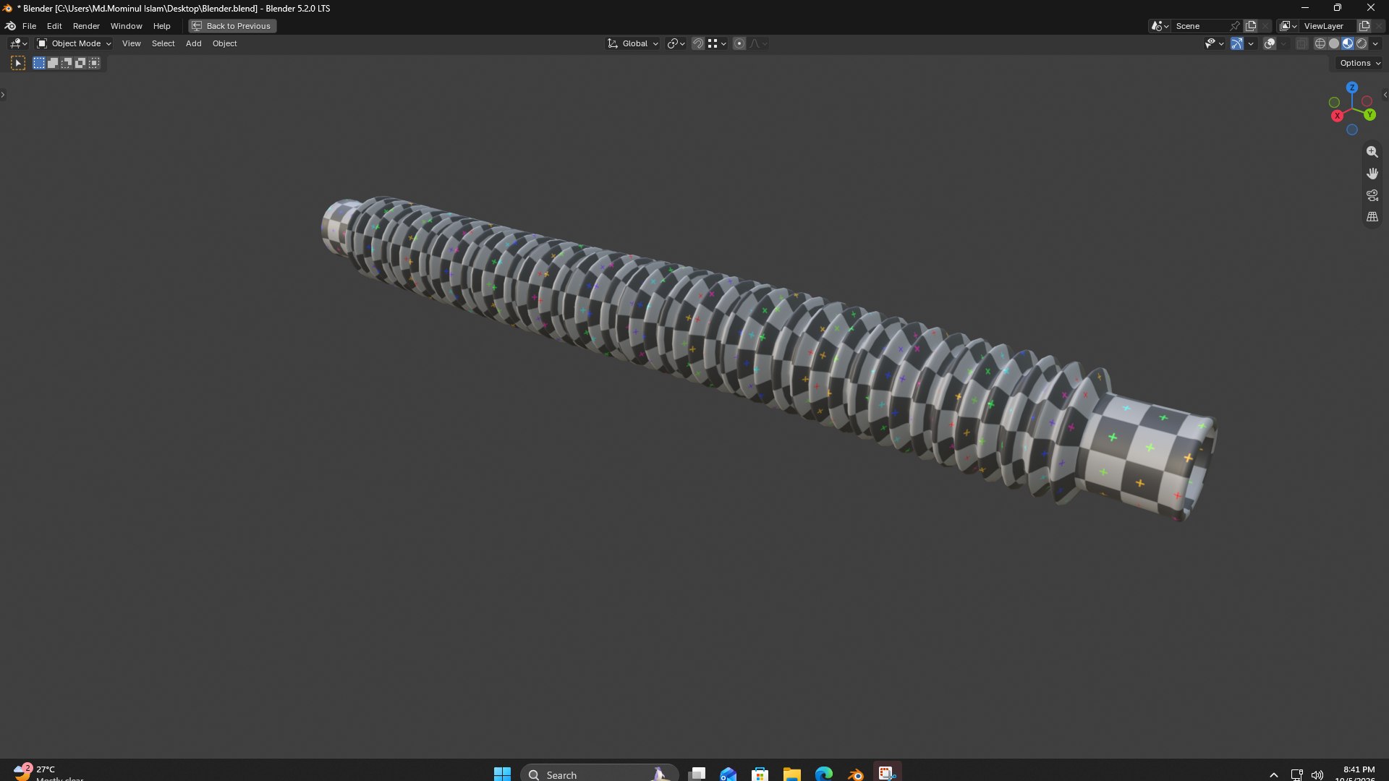1389x781 pixels.
Task: Select the Tweak selection tool
Action: (x=18, y=64)
